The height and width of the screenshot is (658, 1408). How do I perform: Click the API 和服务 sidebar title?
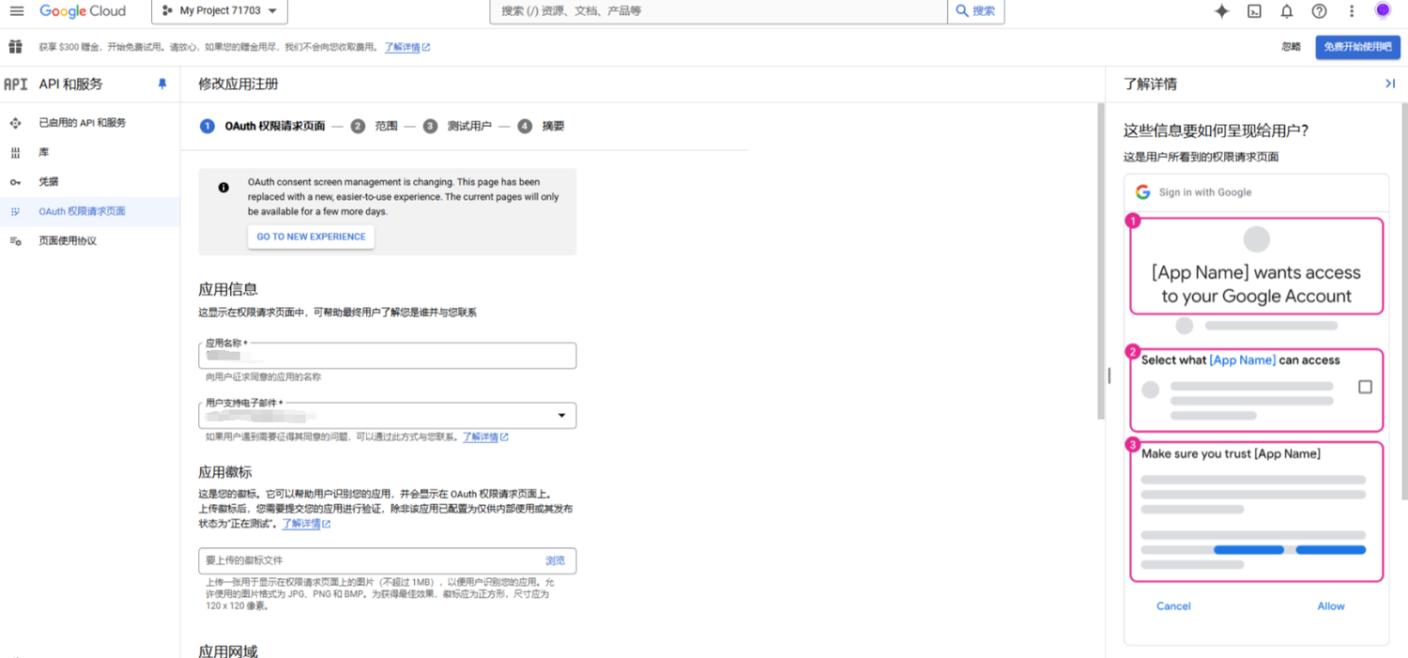click(70, 84)
